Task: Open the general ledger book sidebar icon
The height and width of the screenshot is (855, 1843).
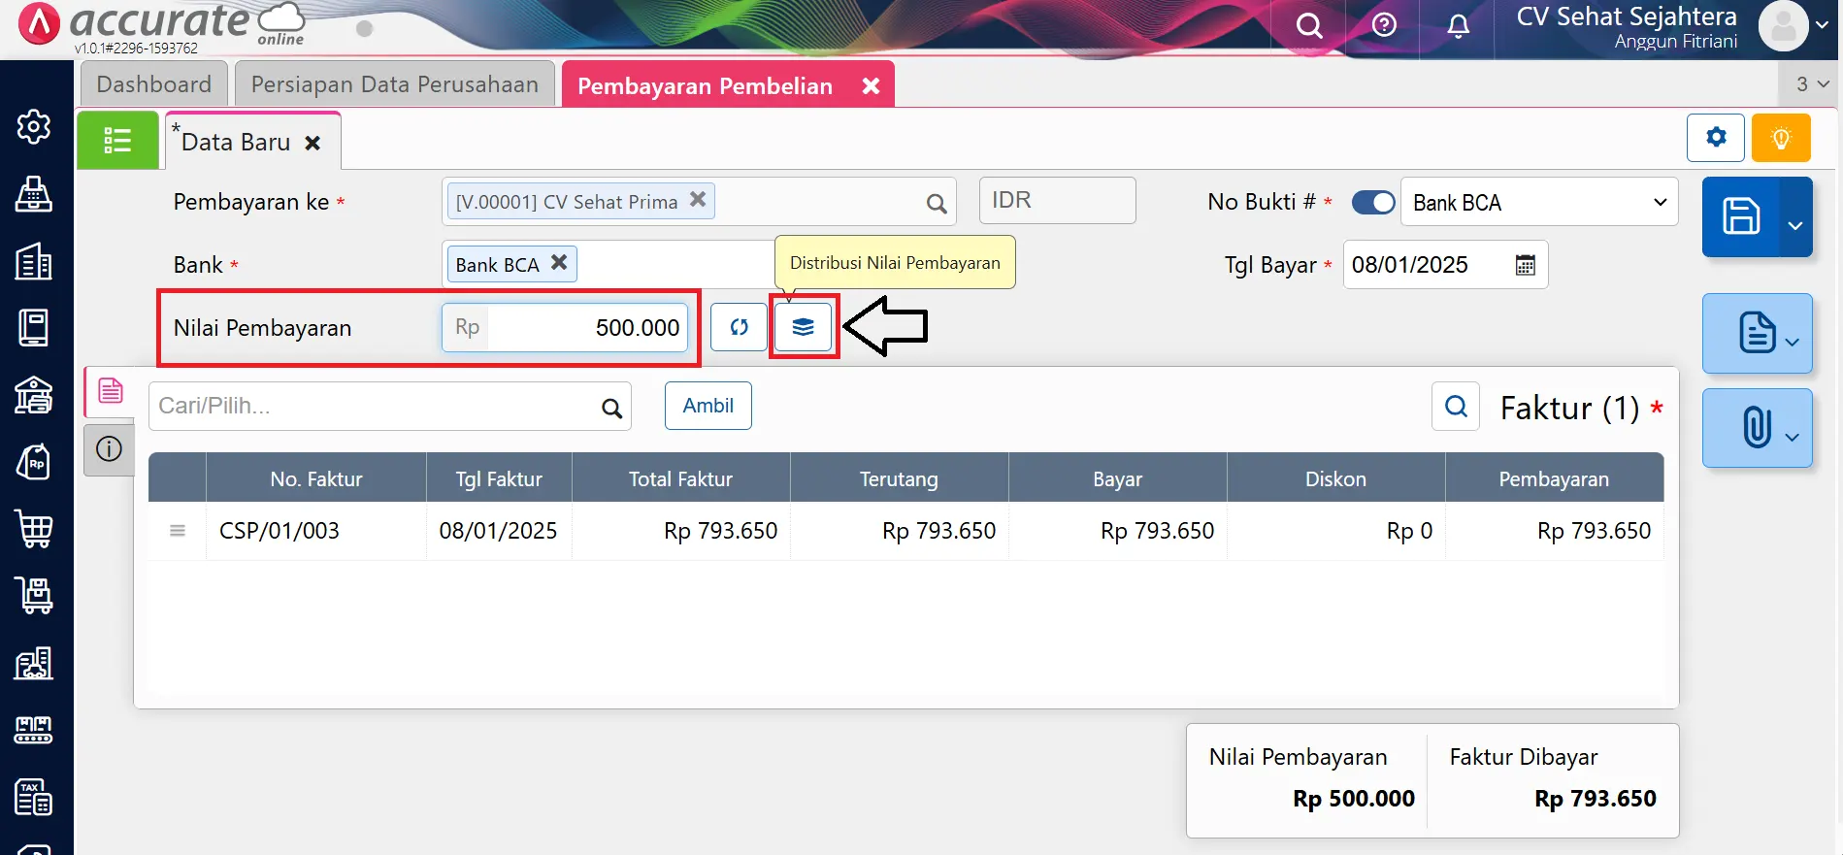Action: point(34,328)
